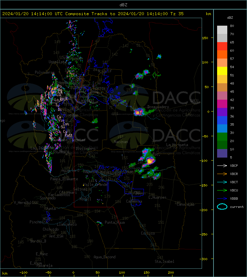247x277 pixels.
Task: Click the 'Valle_Grande' place label
Action: click(95, 185)
